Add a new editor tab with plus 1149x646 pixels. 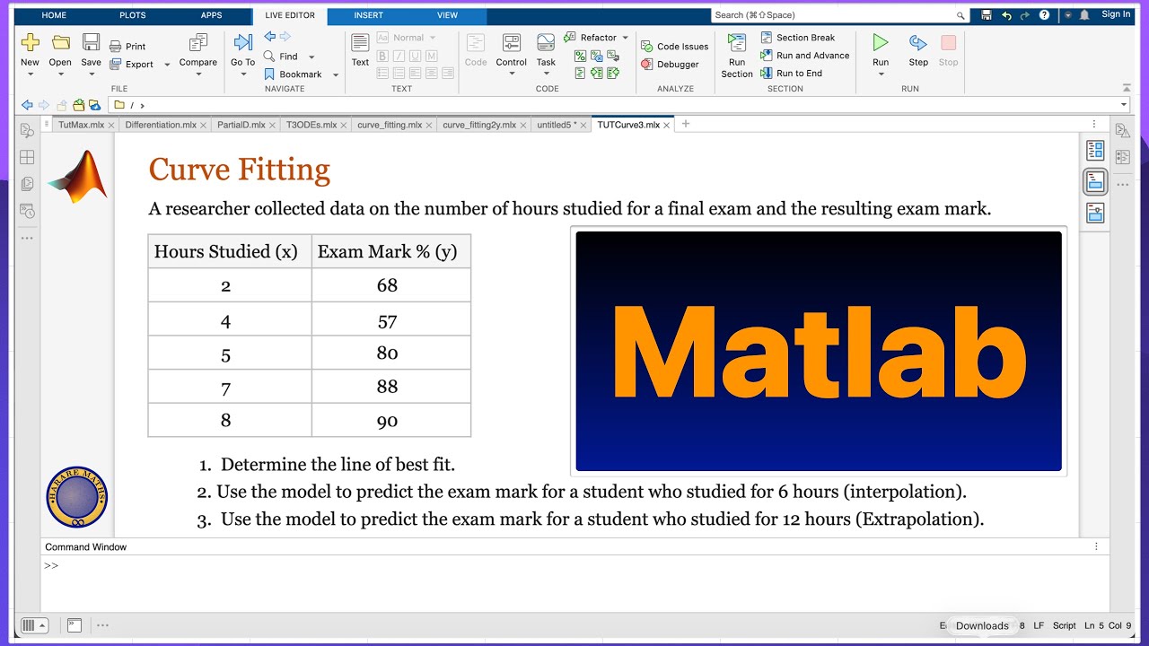pyautogui.click(x=686, y=124)
